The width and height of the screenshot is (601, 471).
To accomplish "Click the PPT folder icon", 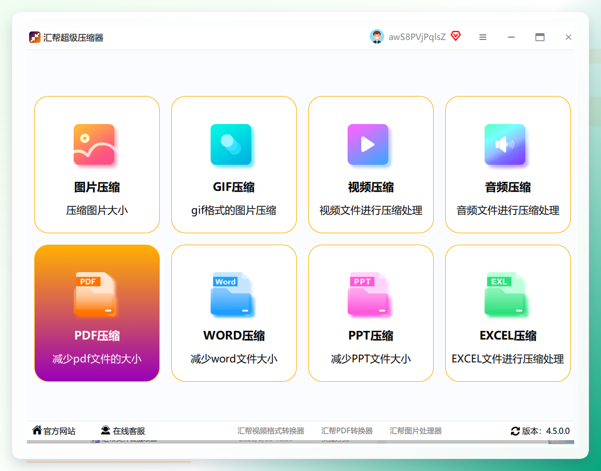I will pos(368,294).
